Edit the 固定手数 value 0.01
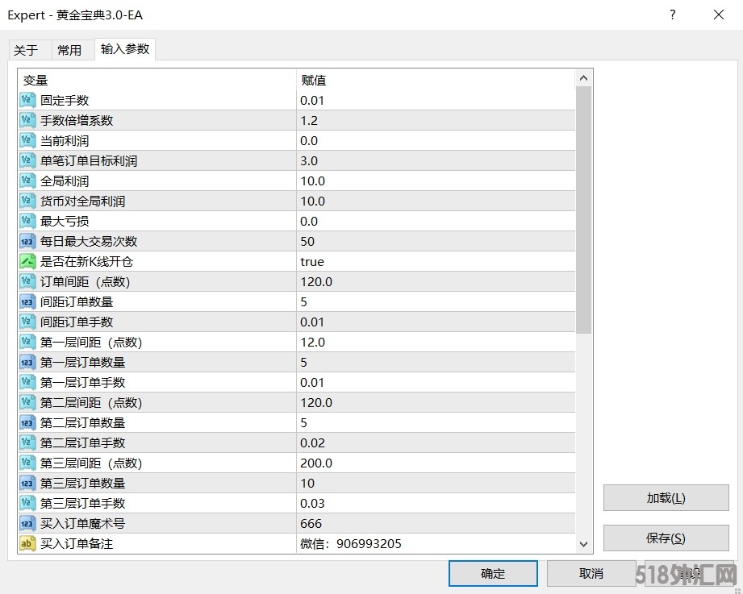743x594 pixels. click(x=436, y=100)
